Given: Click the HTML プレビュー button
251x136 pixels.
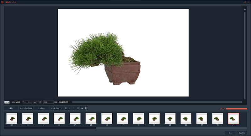Looking at the screenshot, I should click(x=57, y=108).
